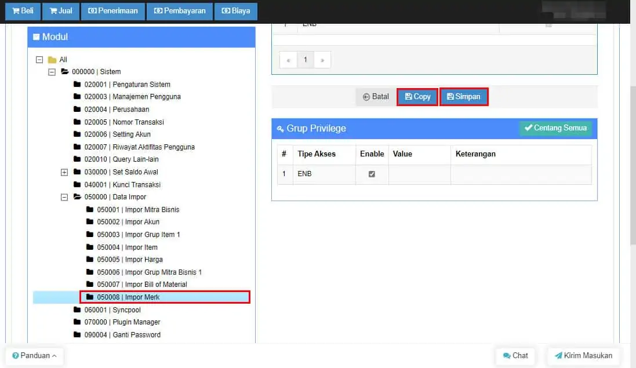Toggle the ENB enable checkbox

tap(372, 174)
